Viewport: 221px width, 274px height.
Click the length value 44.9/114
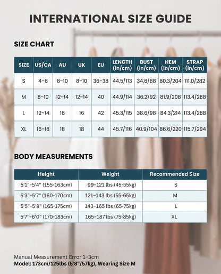[122, 97]
